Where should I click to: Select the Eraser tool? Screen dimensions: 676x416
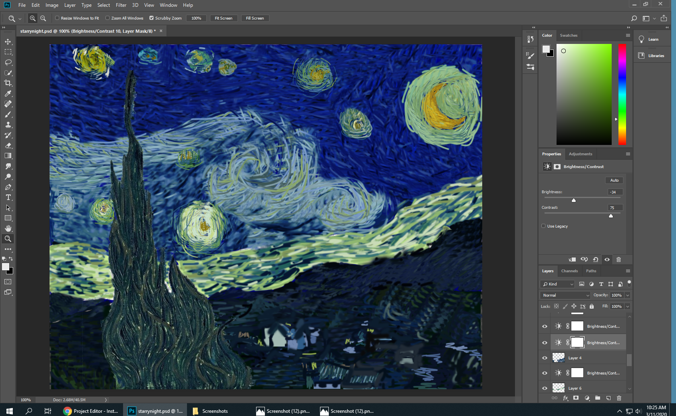8,145
